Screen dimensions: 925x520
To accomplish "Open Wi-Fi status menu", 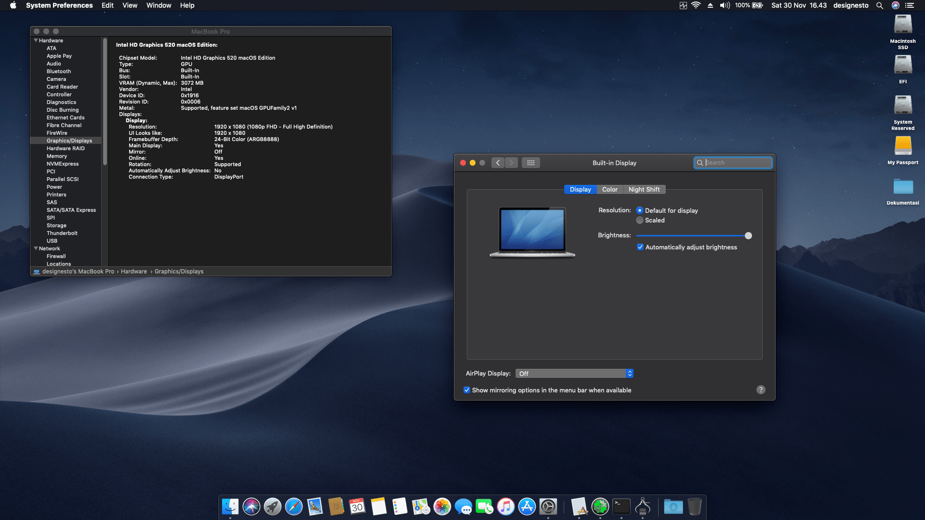I will click(x=696, y=5).
